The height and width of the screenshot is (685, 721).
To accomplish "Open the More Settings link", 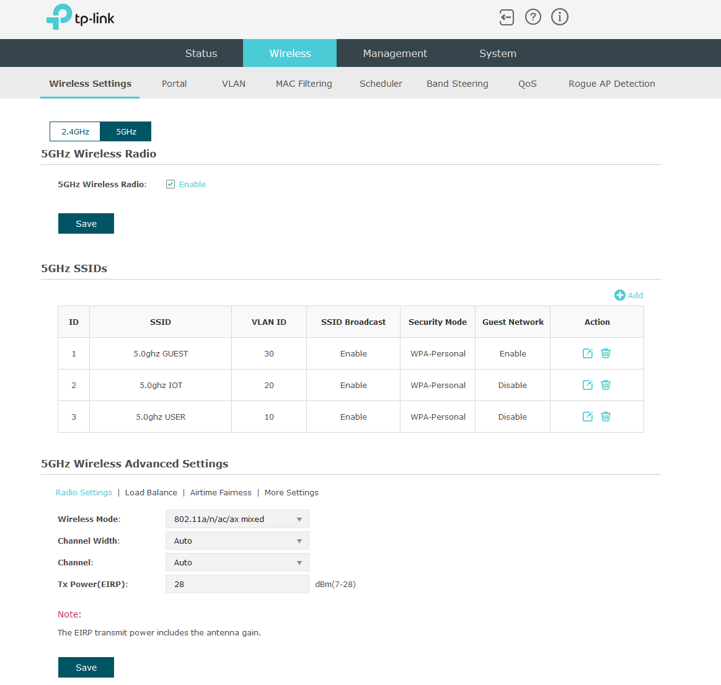I will click(x=291, y=492).
